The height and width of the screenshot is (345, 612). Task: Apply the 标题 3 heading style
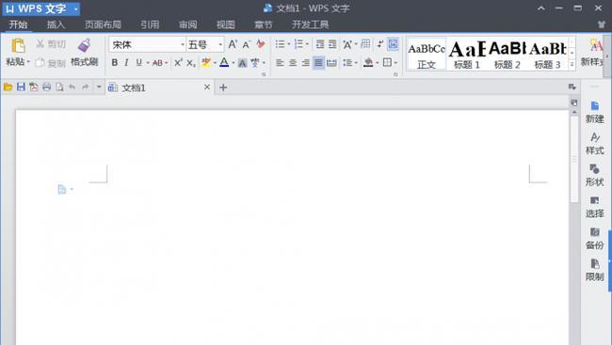tap(548, 55)
